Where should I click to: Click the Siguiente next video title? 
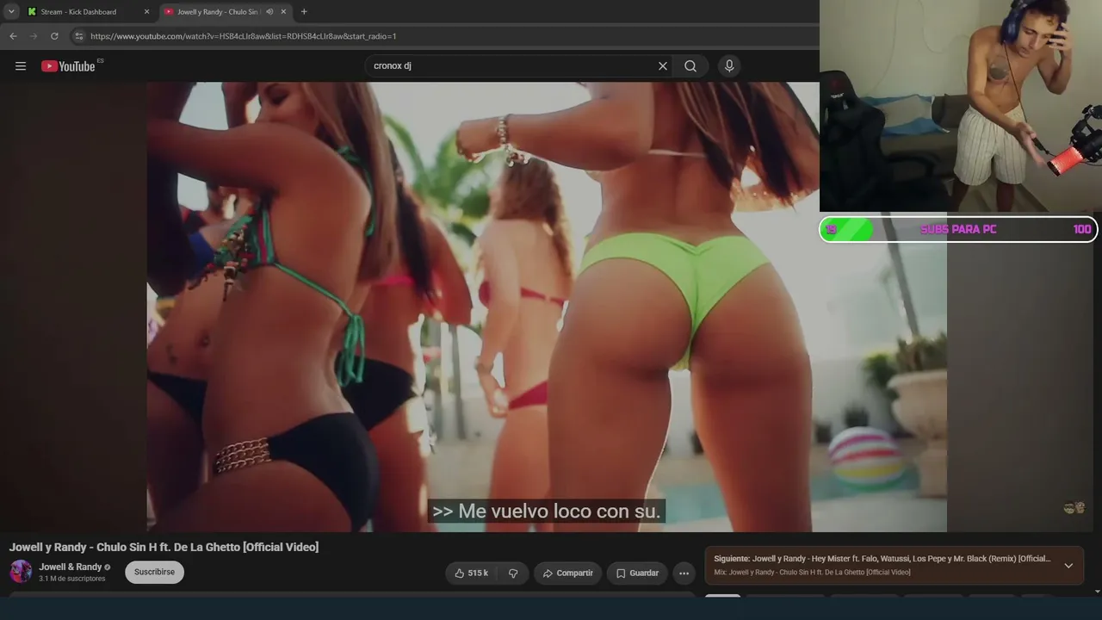882,559
